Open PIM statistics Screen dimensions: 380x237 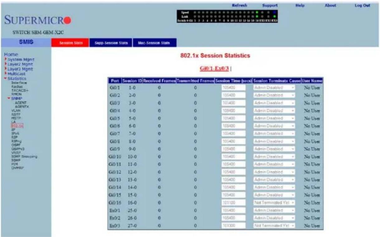point(14,164)
